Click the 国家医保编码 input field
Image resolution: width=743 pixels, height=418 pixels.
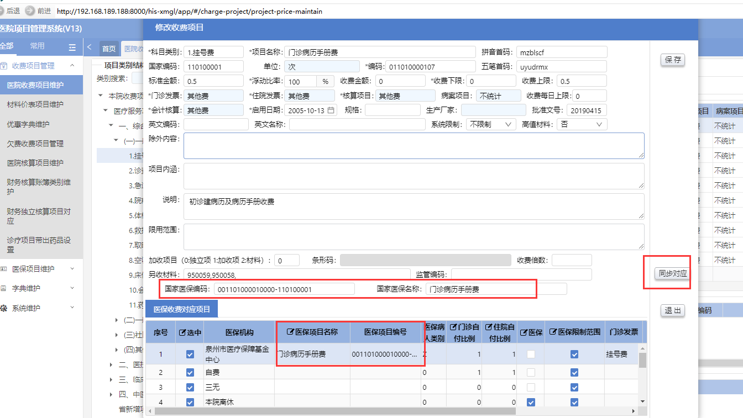[284, 289]
